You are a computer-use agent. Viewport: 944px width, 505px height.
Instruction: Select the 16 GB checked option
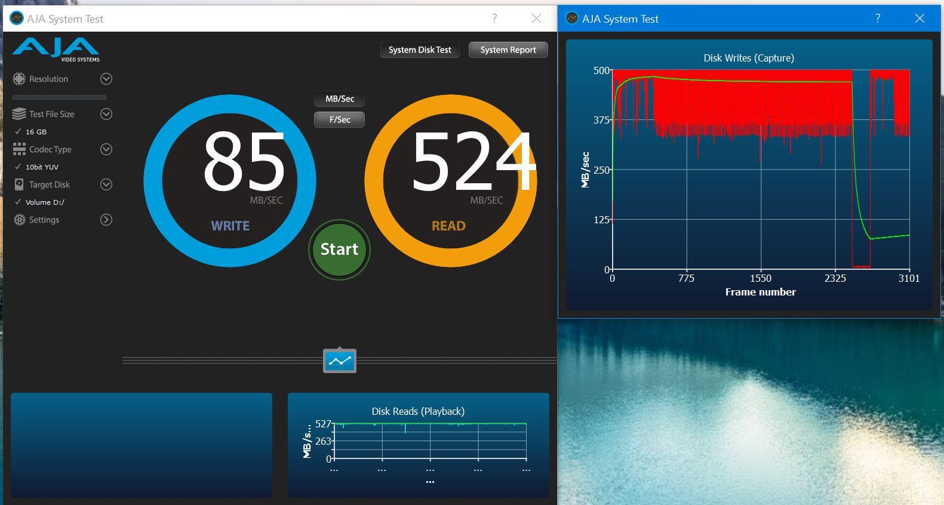[31, 131]
